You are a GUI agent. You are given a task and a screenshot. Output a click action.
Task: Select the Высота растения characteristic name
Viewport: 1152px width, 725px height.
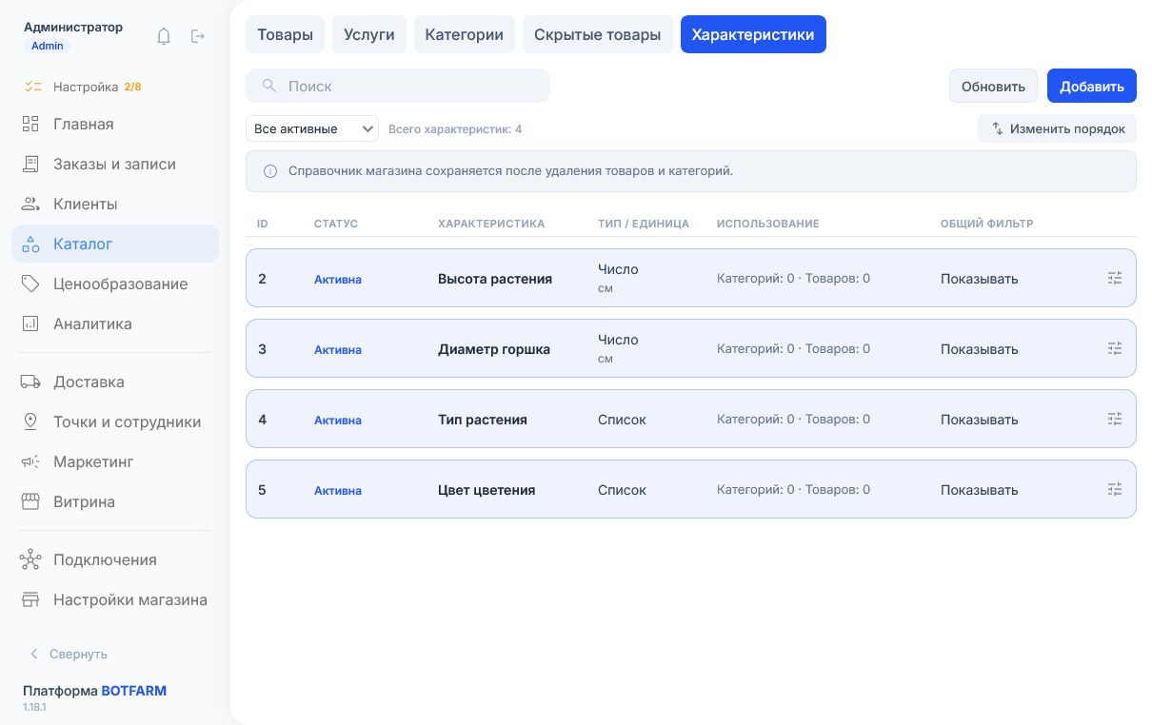495,279
